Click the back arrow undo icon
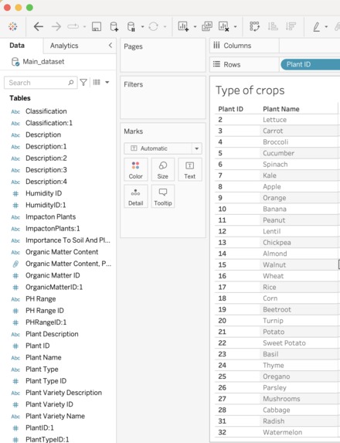 point(38,27)
